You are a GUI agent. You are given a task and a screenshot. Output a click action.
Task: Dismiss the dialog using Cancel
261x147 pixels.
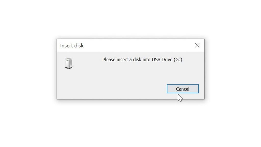point(183,89)
